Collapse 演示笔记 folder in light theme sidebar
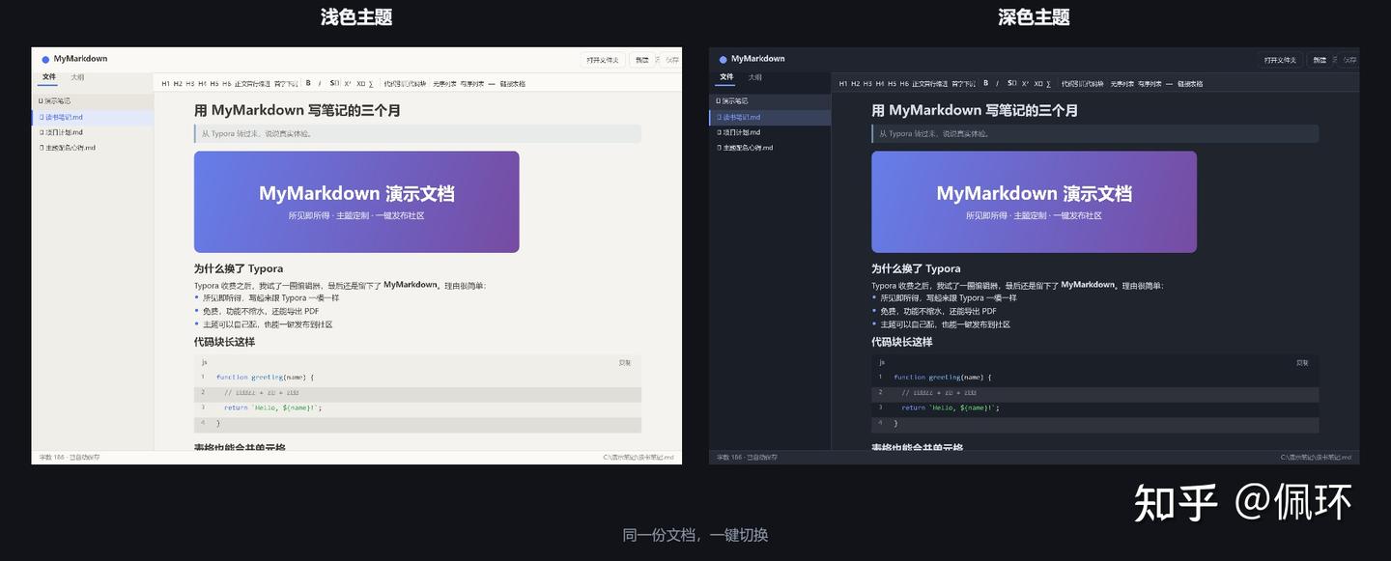 [x=92, y=100]
